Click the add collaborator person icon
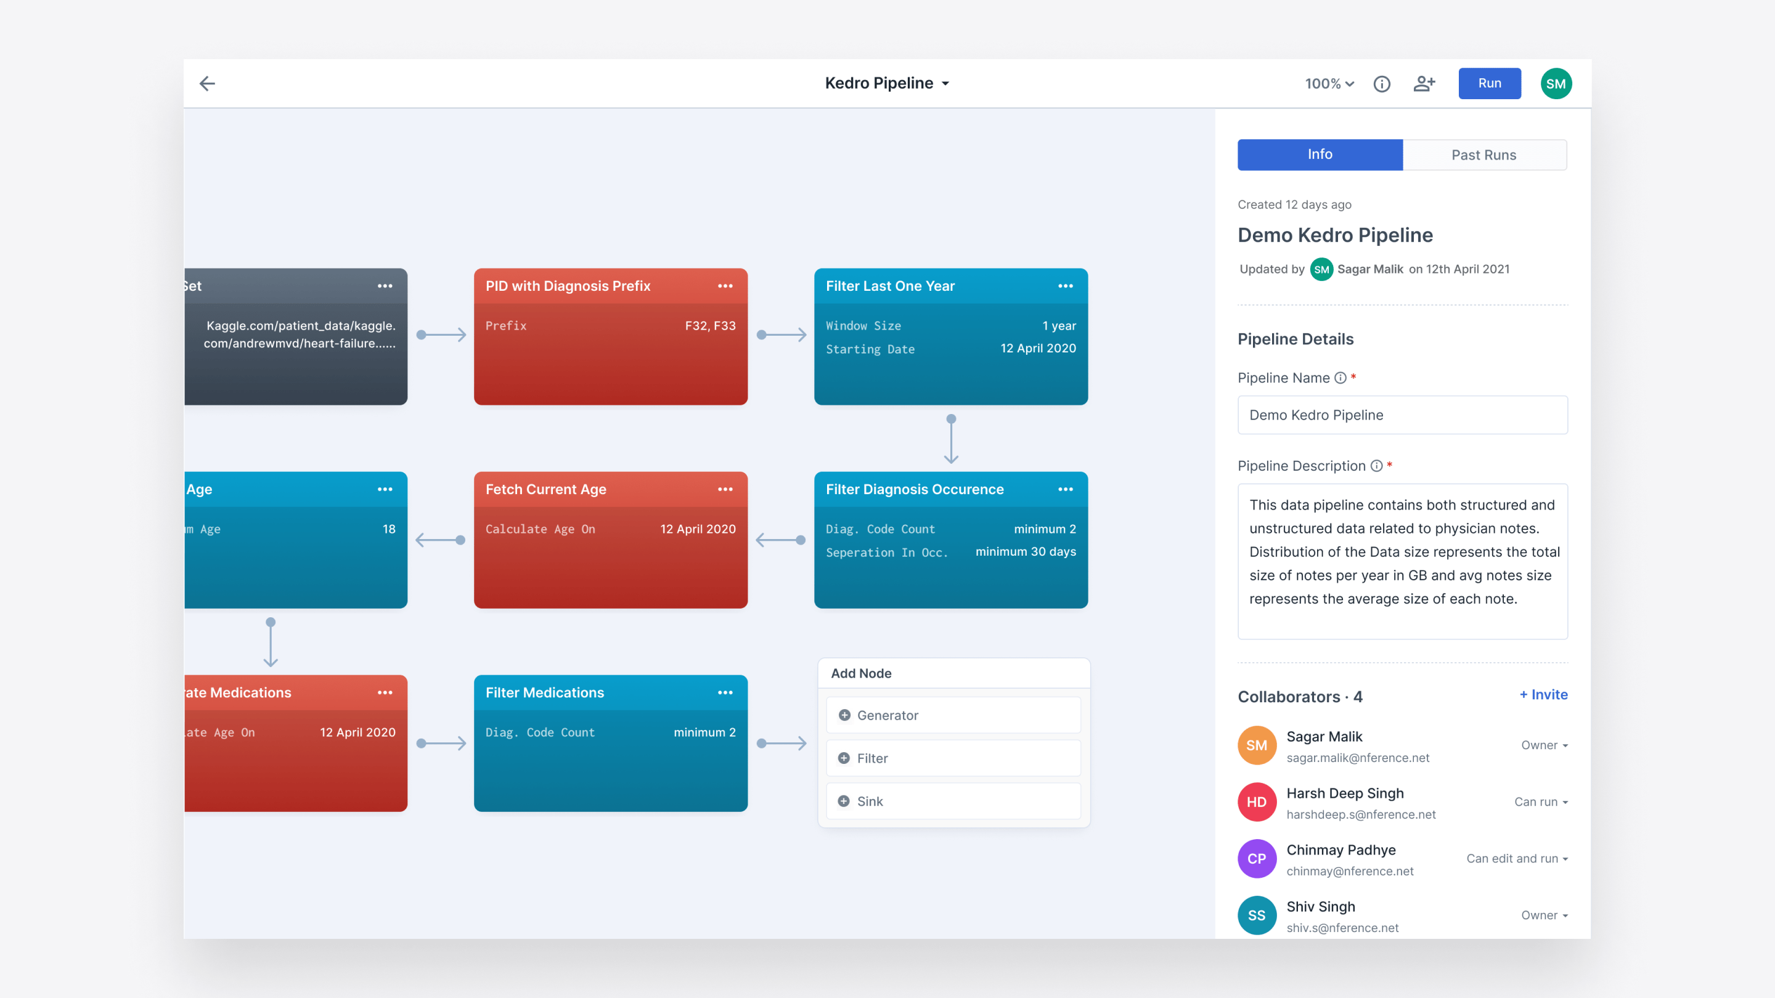This screenshot has width=1775, height=998. point(1424,83)
